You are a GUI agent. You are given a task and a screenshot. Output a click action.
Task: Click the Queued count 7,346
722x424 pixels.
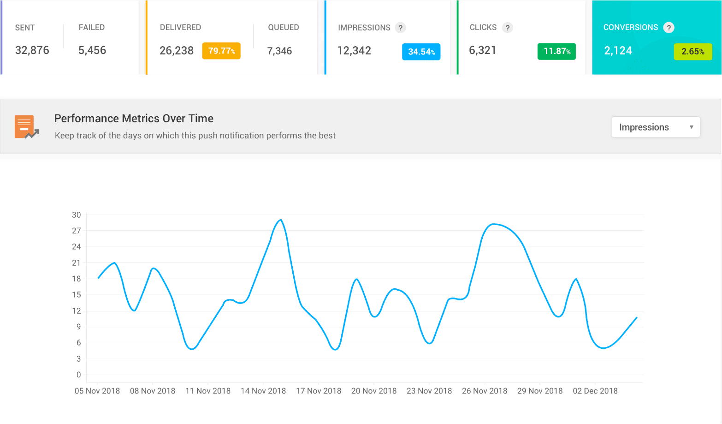click(279, 51)
